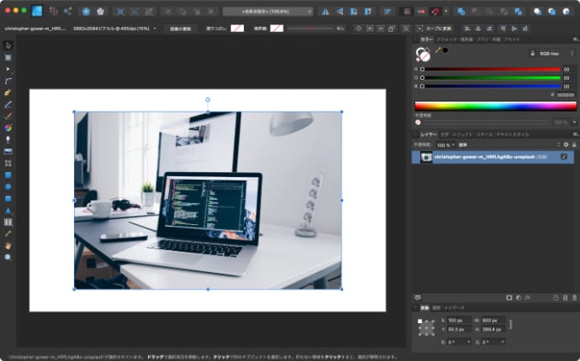Viewport: 580px width, 361px height.
Task: Switch to the Designer persona icon
Action: 36,12
